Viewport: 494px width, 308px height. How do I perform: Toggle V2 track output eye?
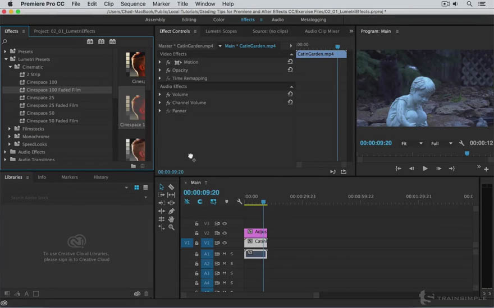pyautogui.click(x=225, y=233)
